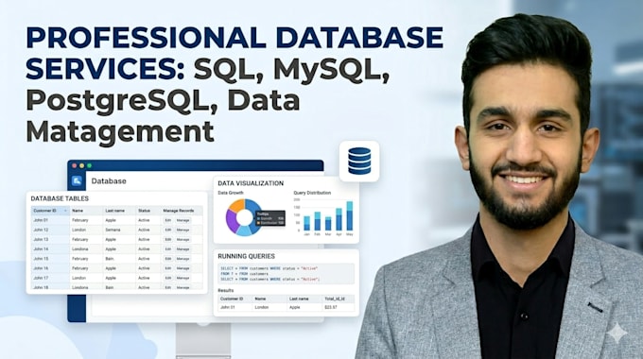Click Edit for John 15 row
This screenshot has height=359, width=643.
pos(167,259)
